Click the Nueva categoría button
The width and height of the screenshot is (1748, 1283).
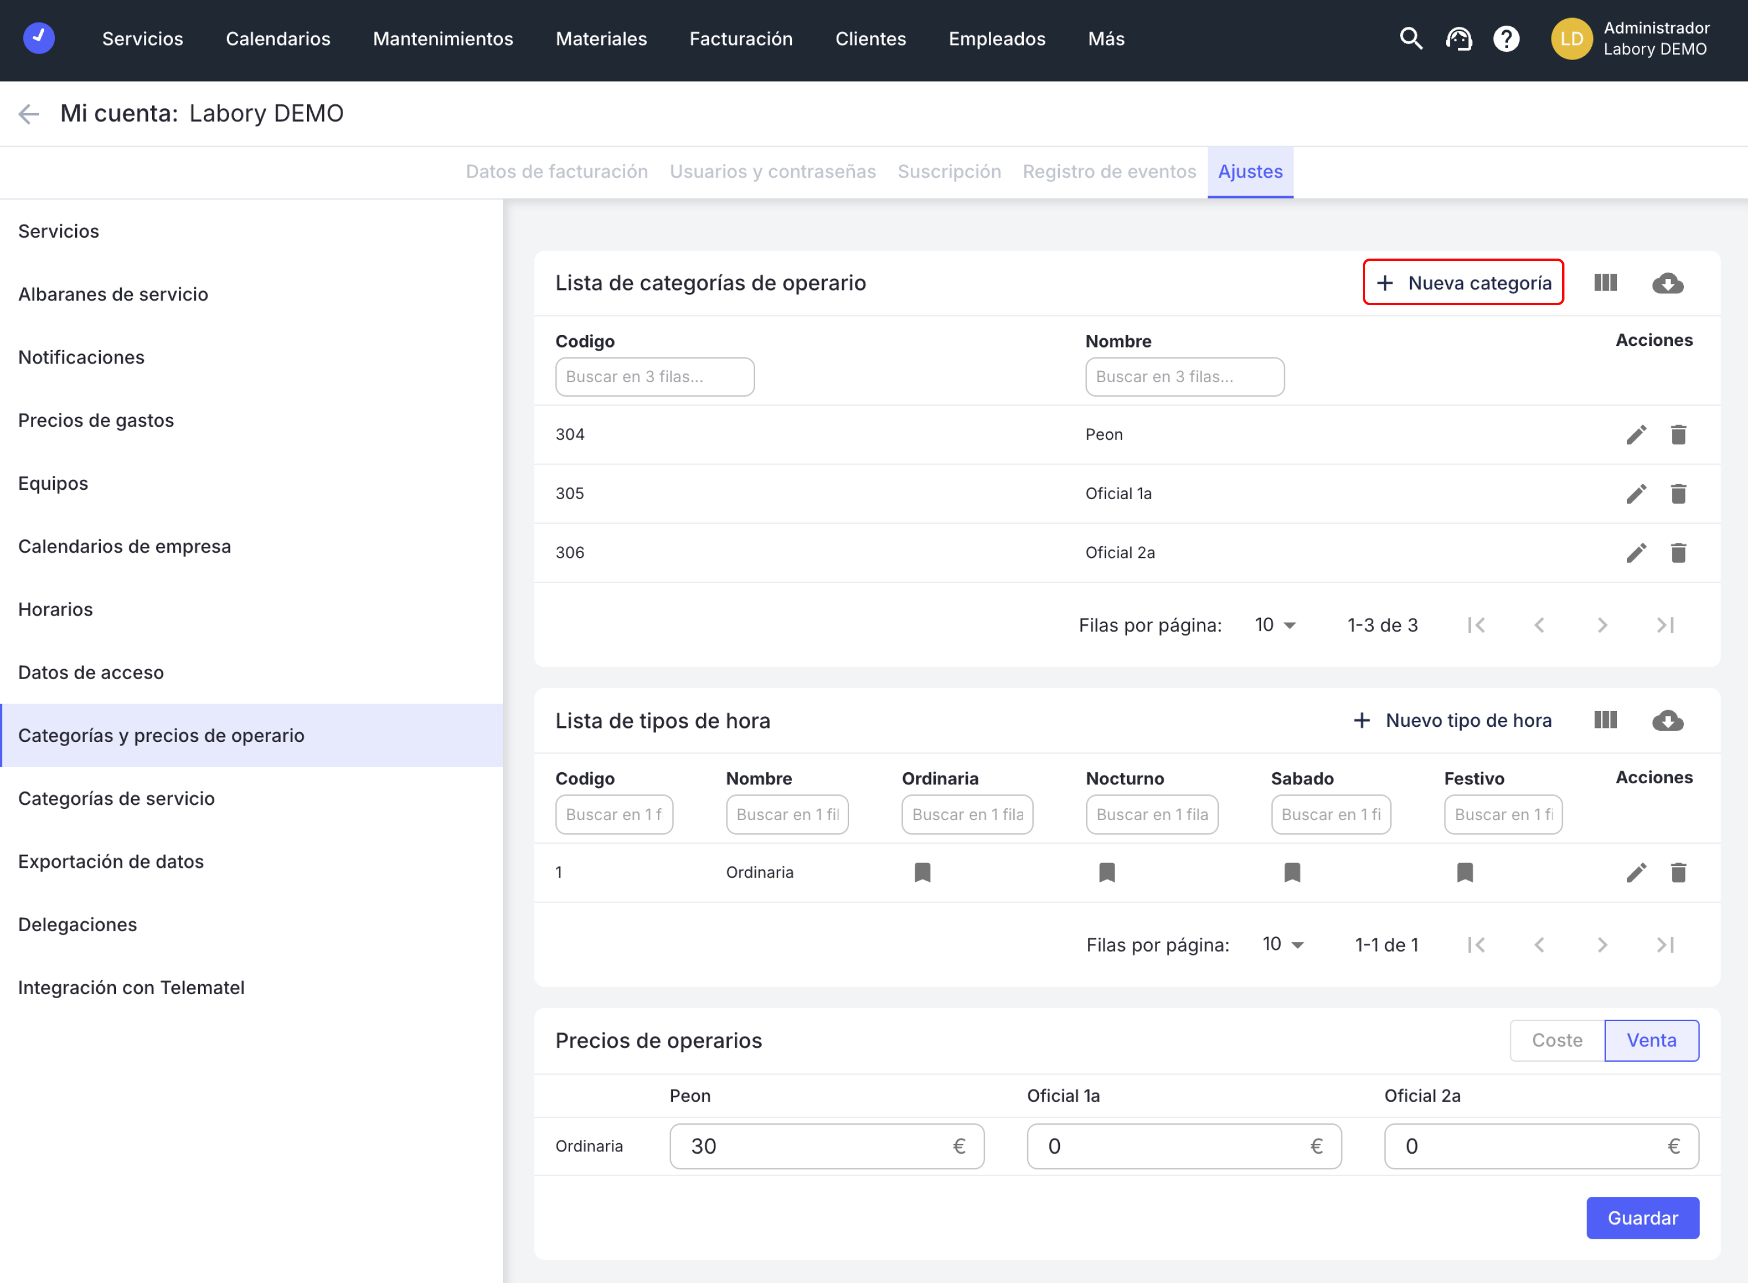pos(1463,282)
